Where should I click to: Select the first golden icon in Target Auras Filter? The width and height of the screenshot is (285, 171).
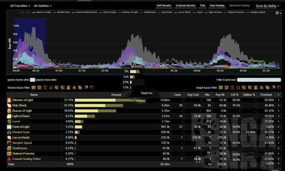pos(221,88)
